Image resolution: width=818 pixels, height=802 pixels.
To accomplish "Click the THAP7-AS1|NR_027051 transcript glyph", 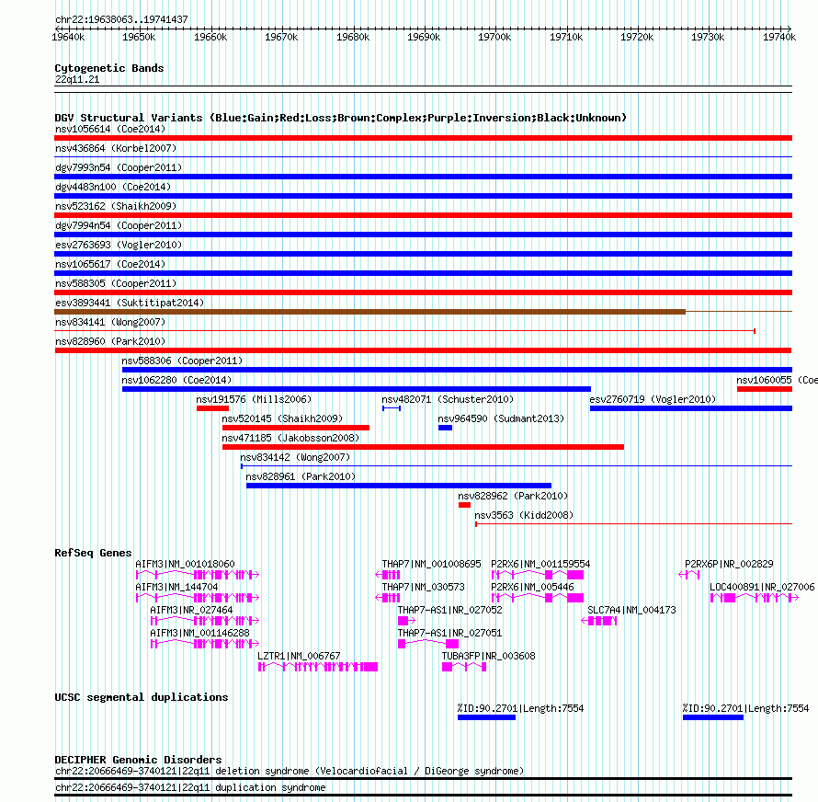I will click(428, 644).
